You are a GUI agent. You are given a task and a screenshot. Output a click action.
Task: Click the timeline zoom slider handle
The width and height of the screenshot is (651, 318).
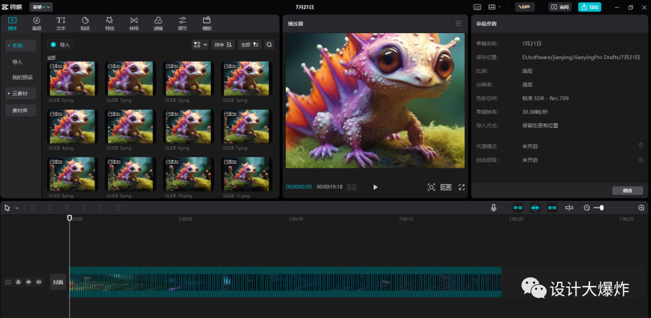pos(601,208)
